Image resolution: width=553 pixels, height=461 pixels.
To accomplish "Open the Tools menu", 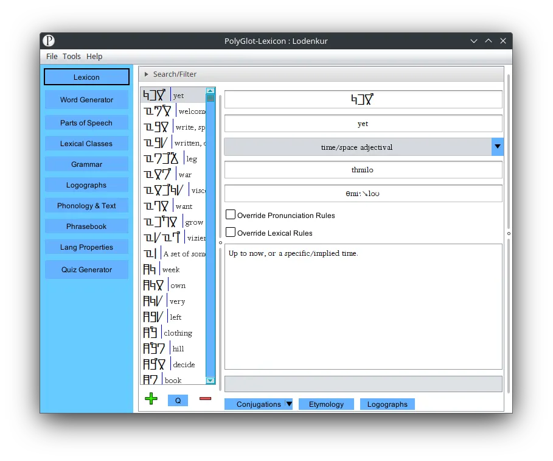I will coord(71,57).
